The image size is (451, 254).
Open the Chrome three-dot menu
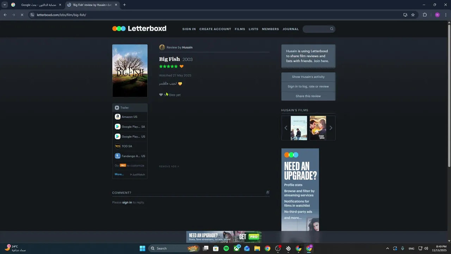click(x=446, y=15)
